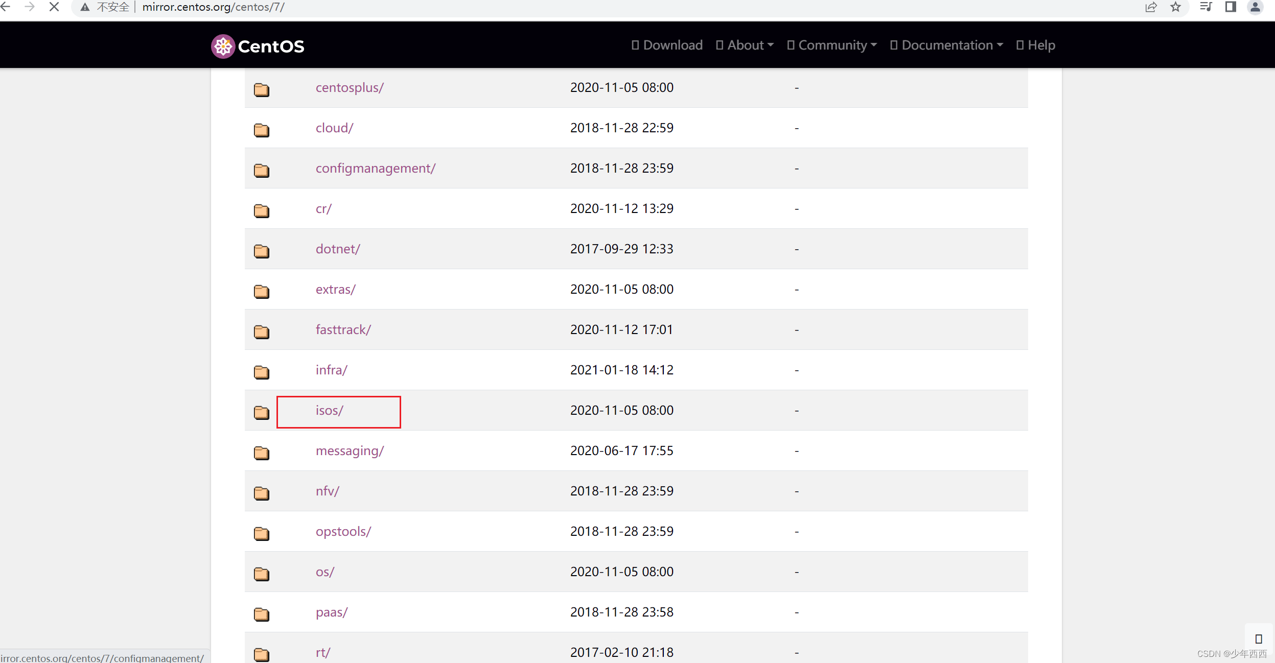Click the folder icon beside isos/
The height and width of the screenshot is (663, 1275).
click(x=262, y=412)
